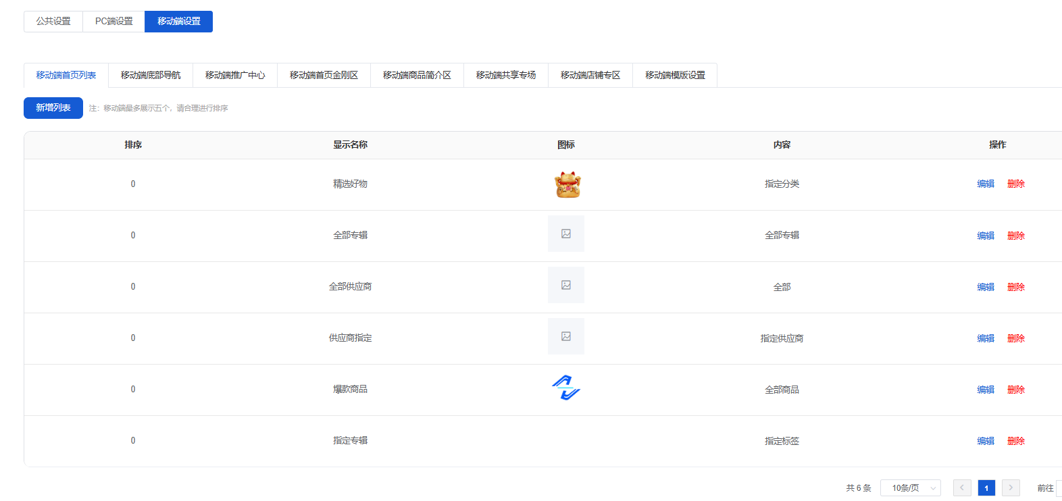This screenshot has height=501, width=1062.
Task: Select the 全部供应商 name cell
Action: pos(350,286)
